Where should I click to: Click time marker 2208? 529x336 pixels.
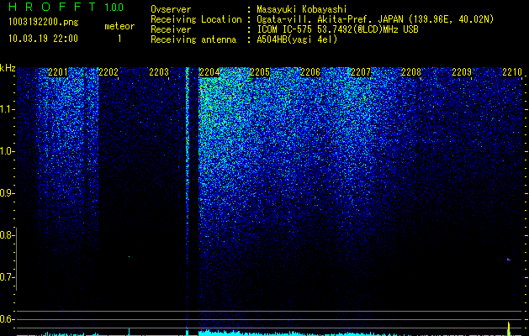[411, 72]
